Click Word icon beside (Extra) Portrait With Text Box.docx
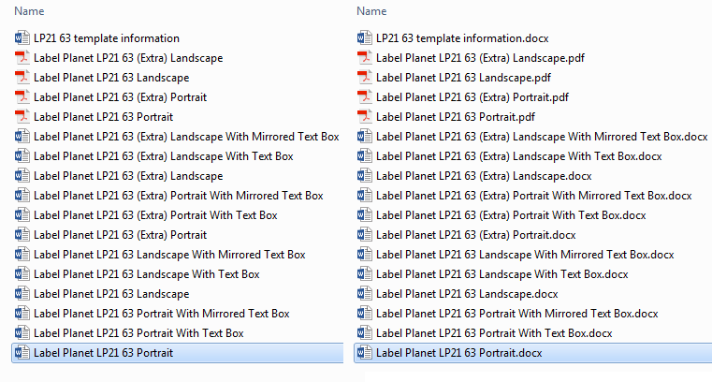 pyautogui.click(x=364, y=214)
